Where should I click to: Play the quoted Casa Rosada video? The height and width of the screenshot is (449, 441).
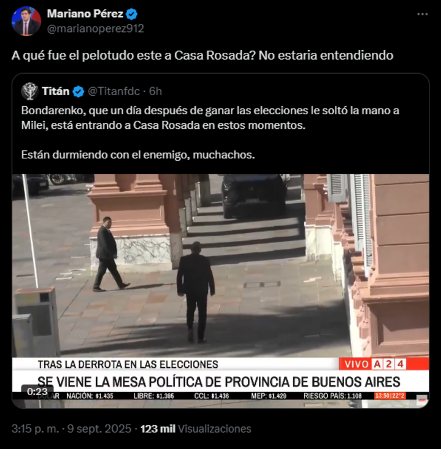point(220,291)
